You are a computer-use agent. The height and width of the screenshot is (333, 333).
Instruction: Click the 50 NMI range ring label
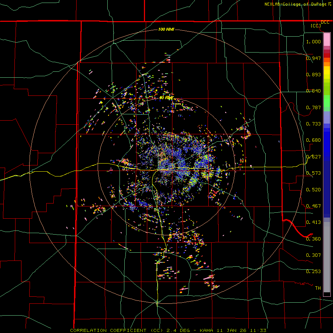pos(166,98)
